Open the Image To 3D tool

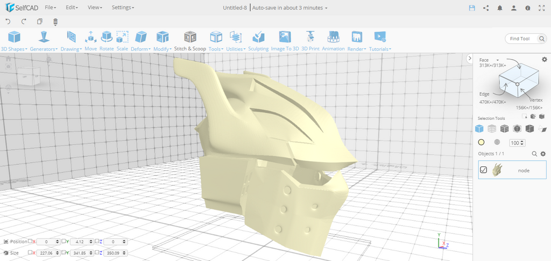pos(285,41)
